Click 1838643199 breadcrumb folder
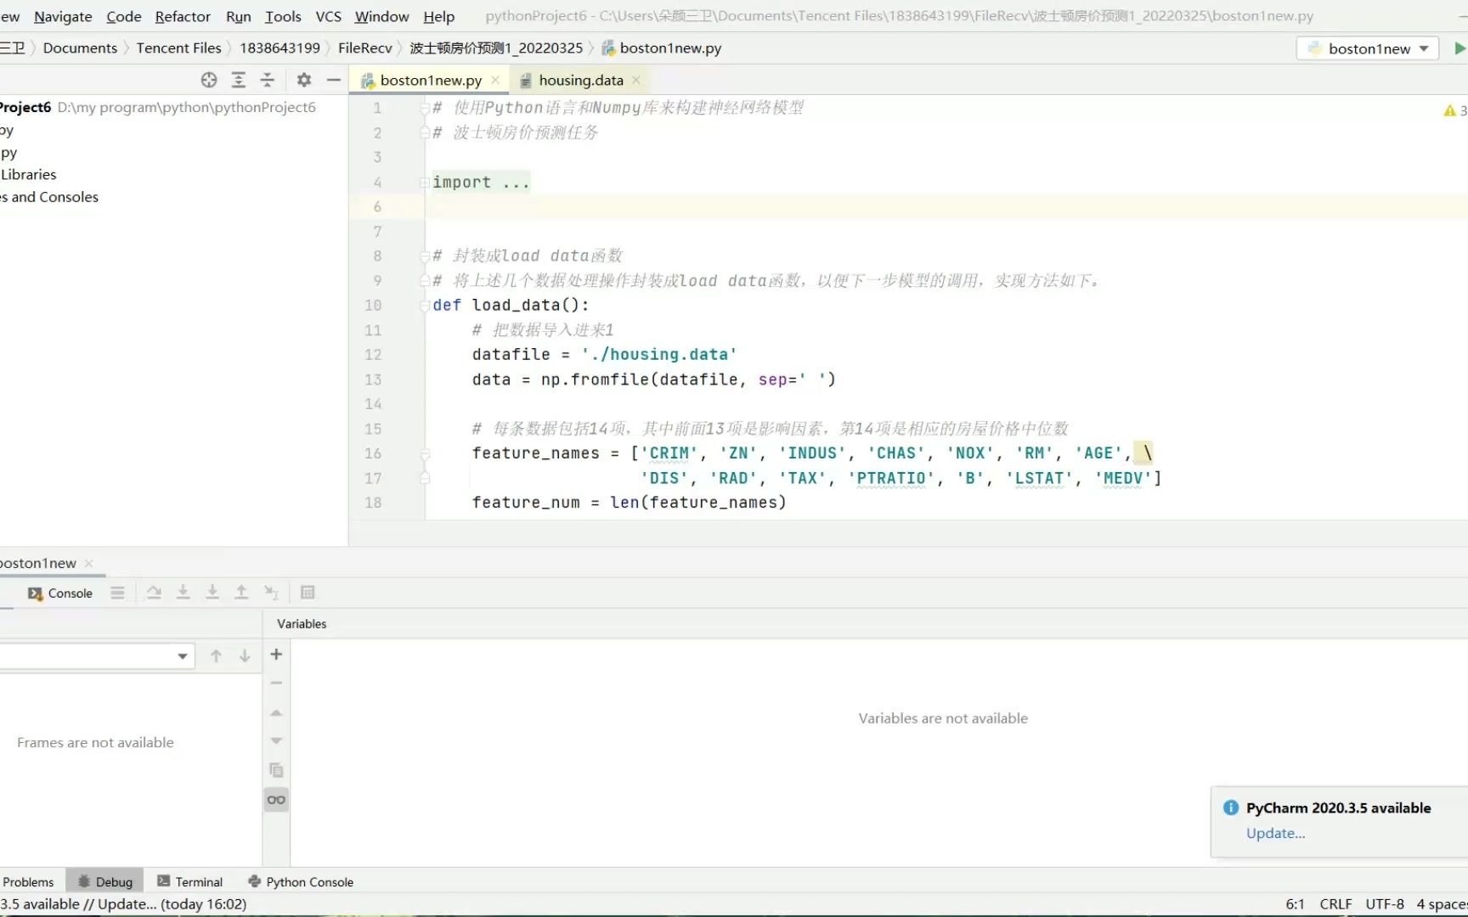The height and width of the screenshot is (917, 1468). (279, 48)
